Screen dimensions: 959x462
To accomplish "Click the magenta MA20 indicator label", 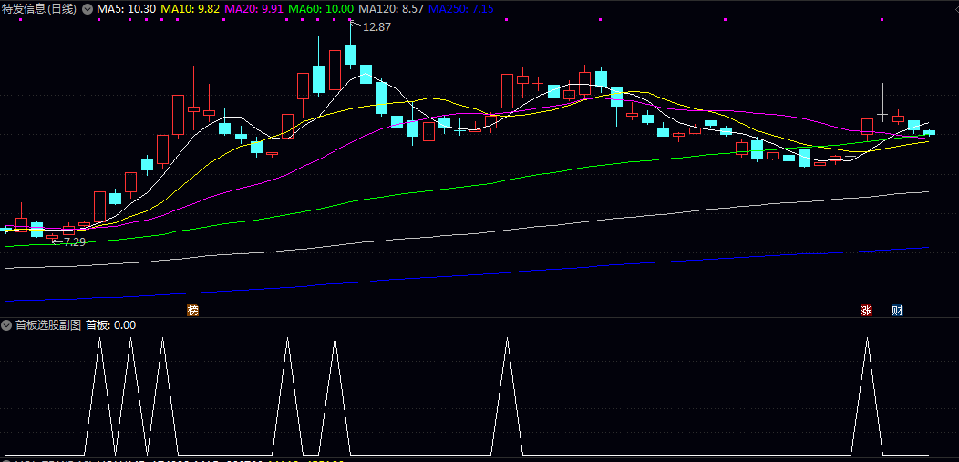I will coord(255,8).
